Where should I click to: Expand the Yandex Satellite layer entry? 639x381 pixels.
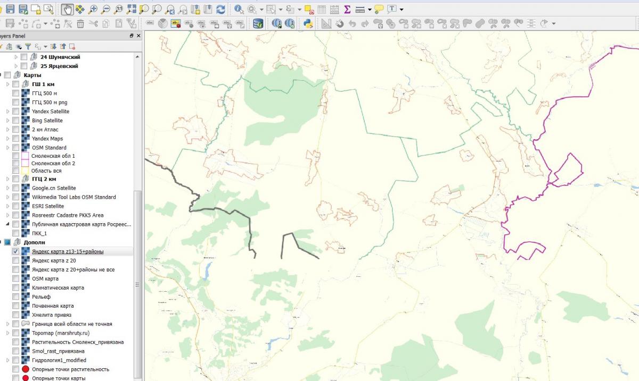[x=7, y=112]
